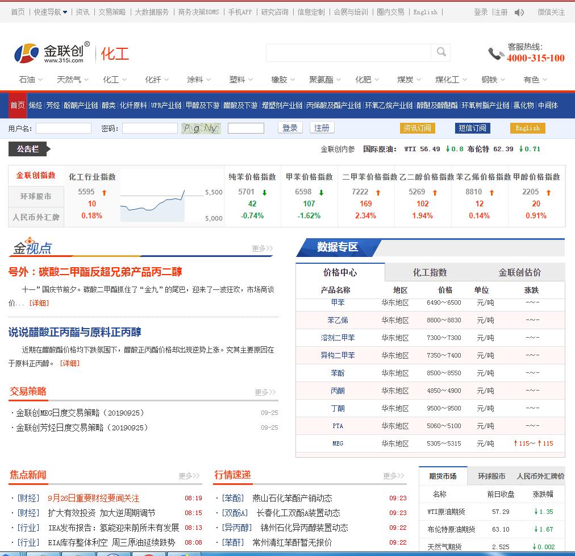Screen dimensions: 575x556
Task: Click 纯苯价格指数 heading
Action: pyautogui.click(x=252, y=177)
